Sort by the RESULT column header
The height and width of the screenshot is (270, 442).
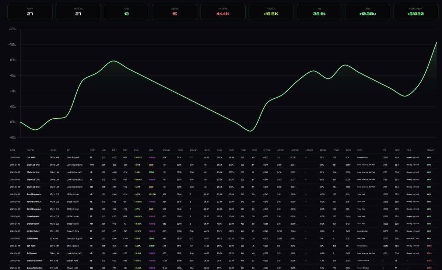(x=431, y=150)
